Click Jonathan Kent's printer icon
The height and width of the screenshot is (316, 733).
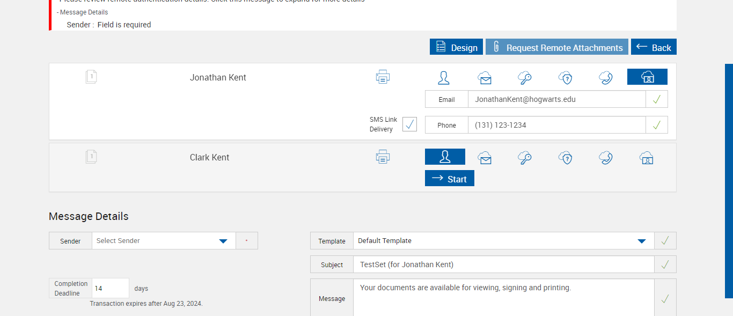point(383,77)
